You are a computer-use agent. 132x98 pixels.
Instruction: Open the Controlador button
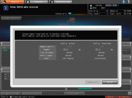coord(75,93)
